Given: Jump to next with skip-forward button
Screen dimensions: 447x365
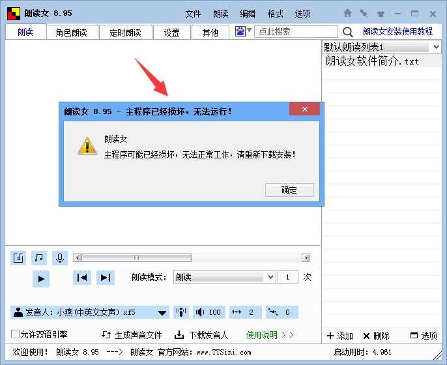Looking at the screenshot, I should tap(106, 278).
